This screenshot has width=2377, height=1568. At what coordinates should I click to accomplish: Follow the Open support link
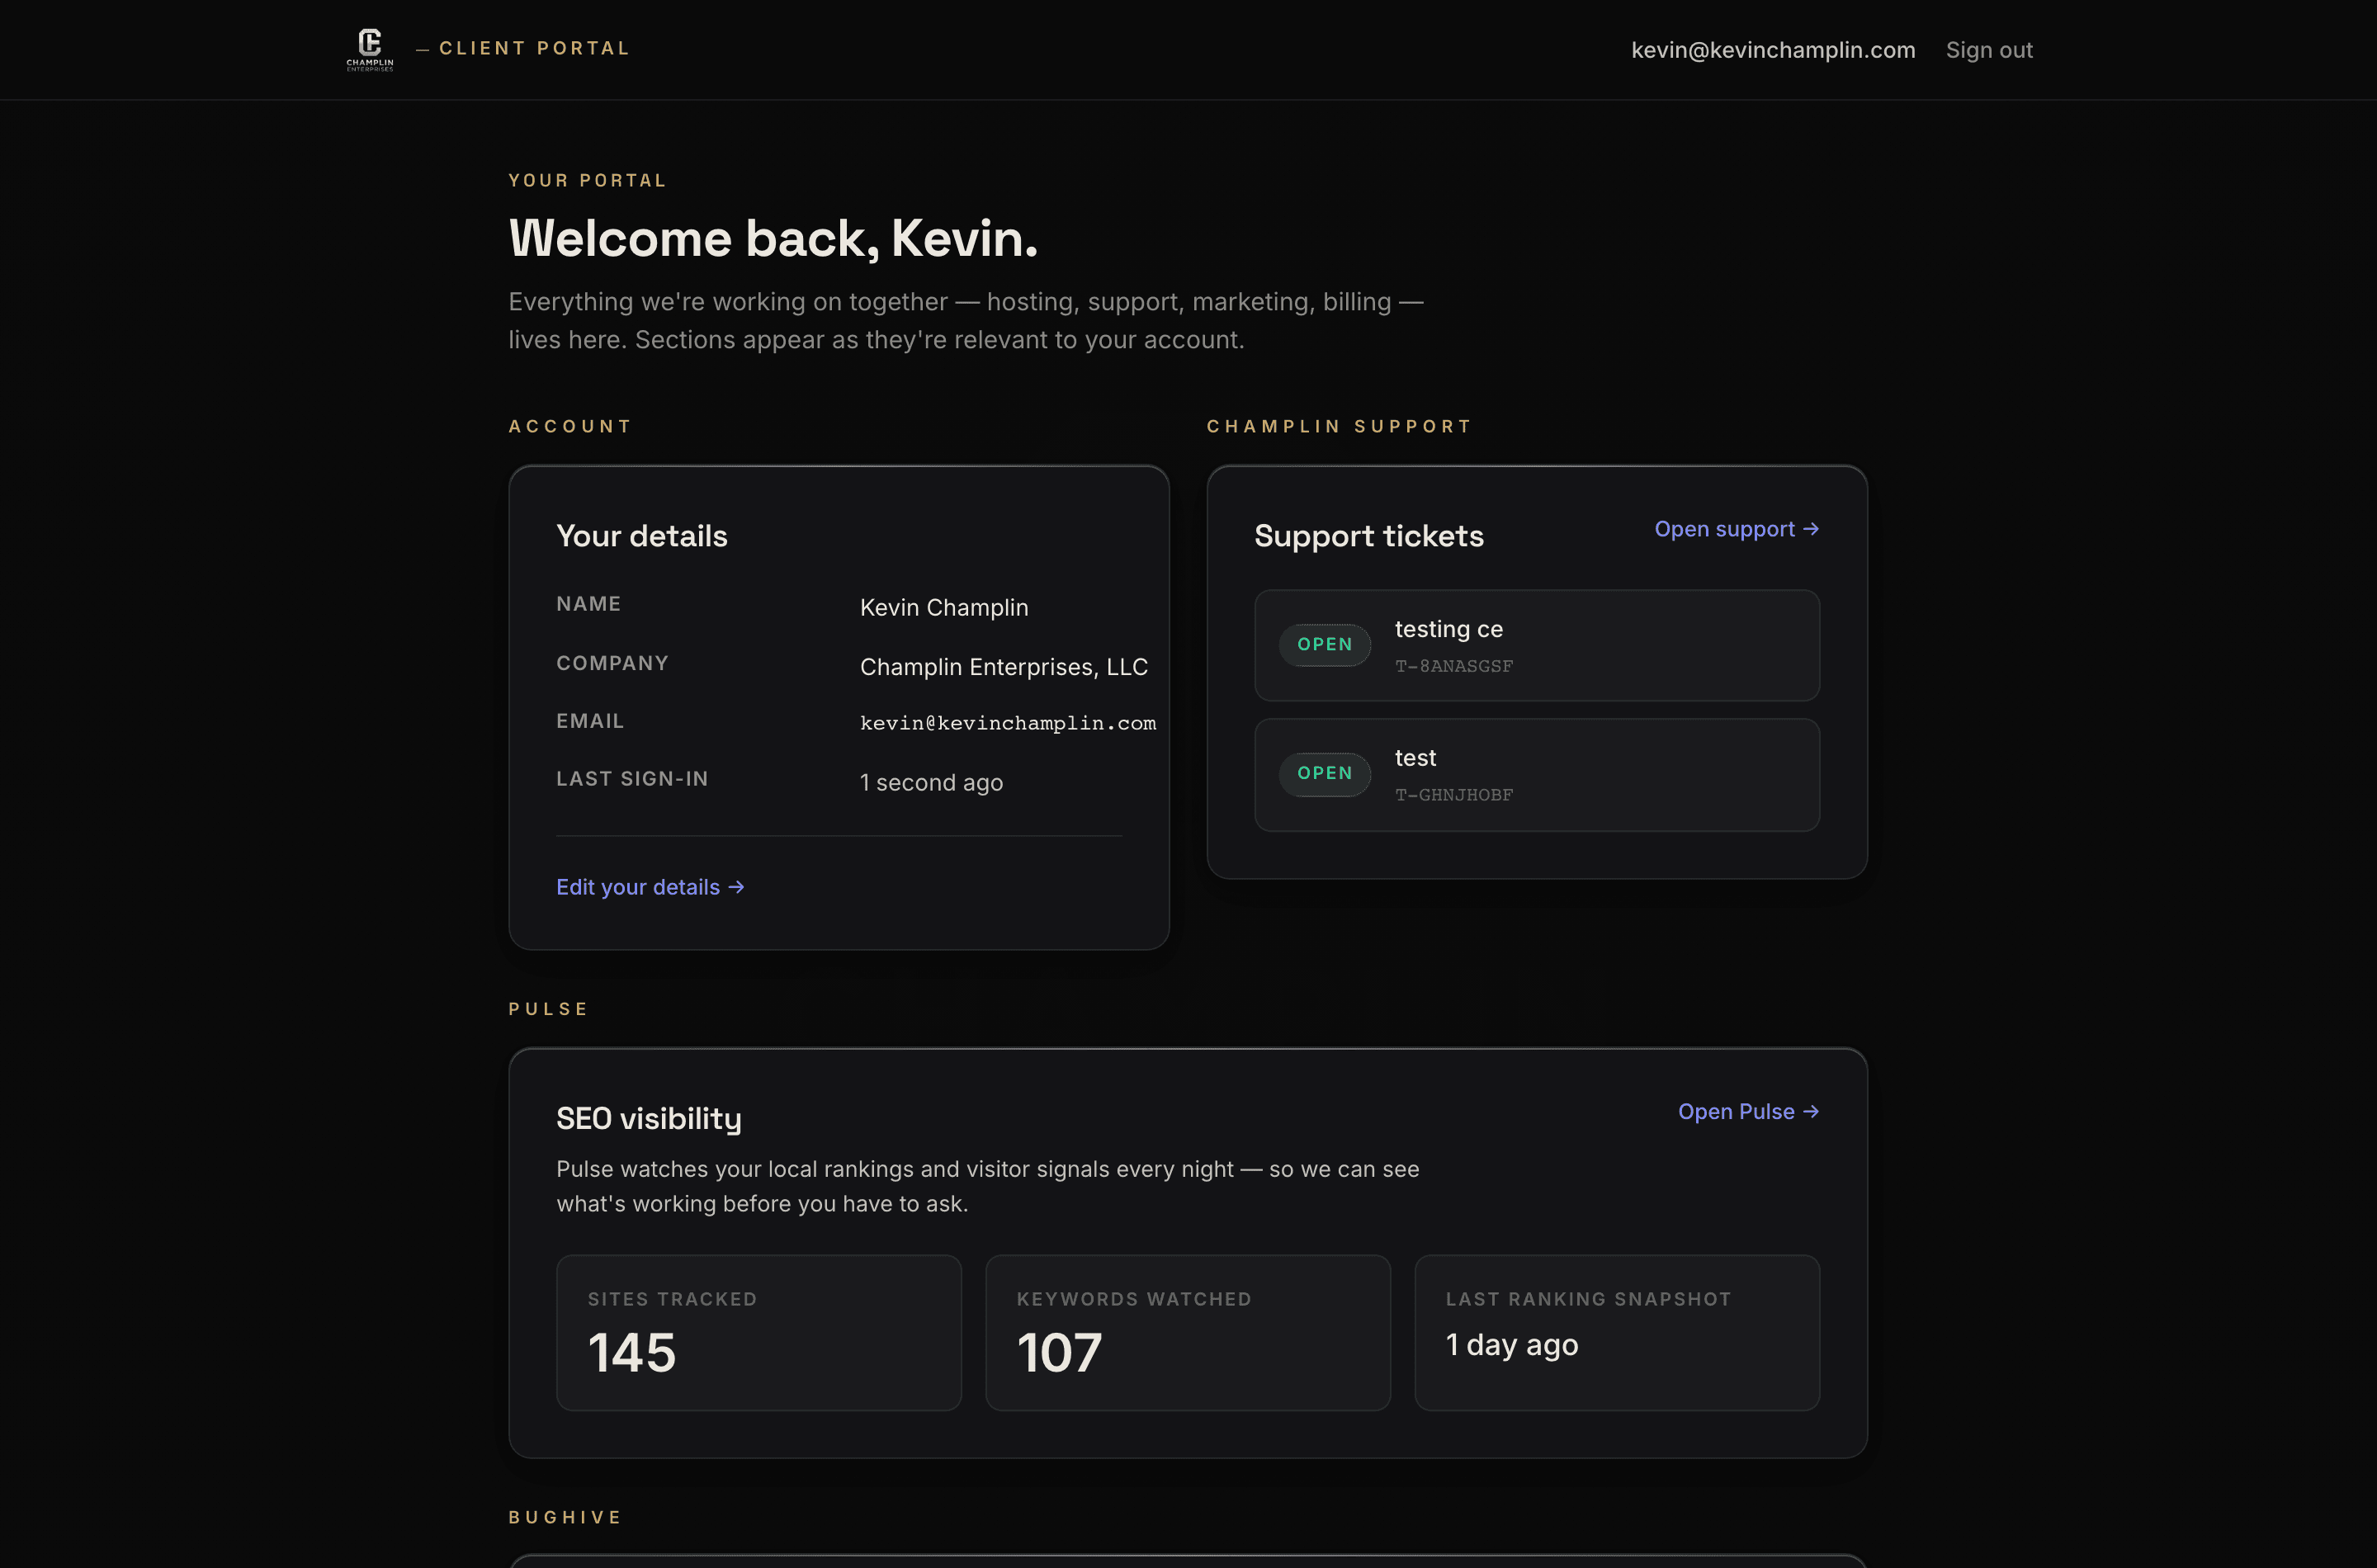(x=1736, y=529)
